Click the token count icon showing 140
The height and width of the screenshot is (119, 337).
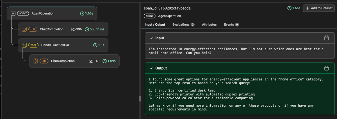click(x=90, y=61)
